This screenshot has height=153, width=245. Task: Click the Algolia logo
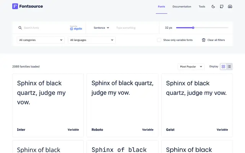click(76, 28)
